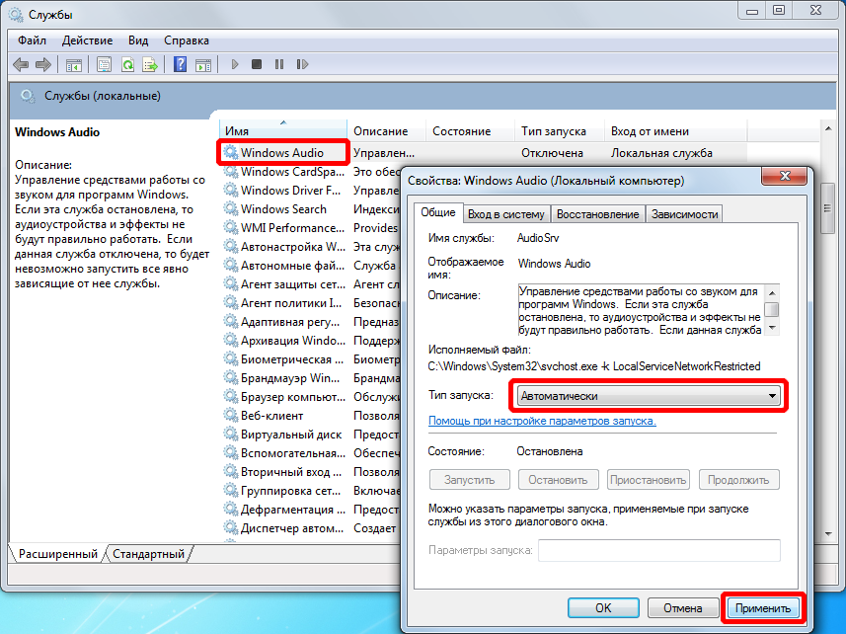This screenshot has height=634, width=846.
Task: Sort by the Состояние column header
Action: click(470, 131)
